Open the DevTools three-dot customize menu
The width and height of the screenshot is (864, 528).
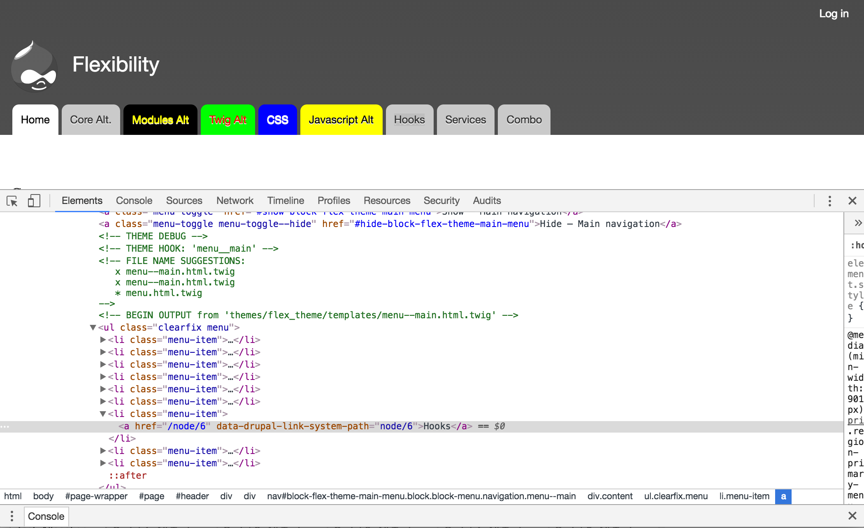point(829,201)
